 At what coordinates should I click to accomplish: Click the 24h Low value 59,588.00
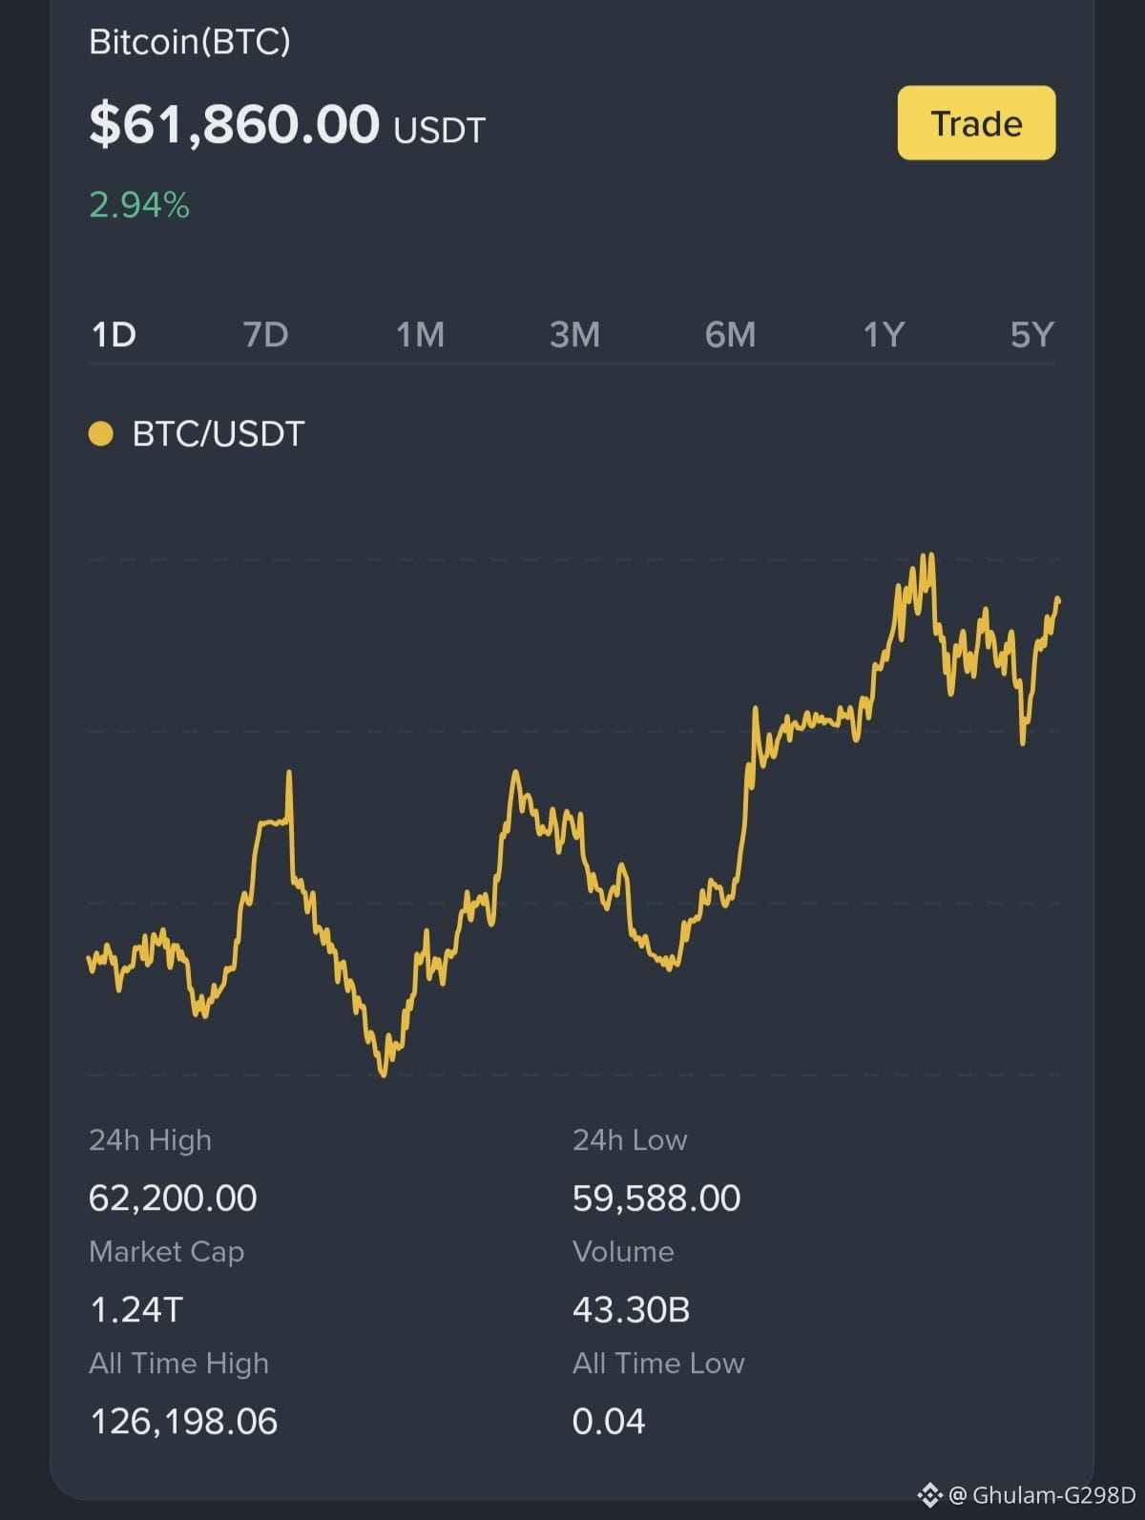656,1198
